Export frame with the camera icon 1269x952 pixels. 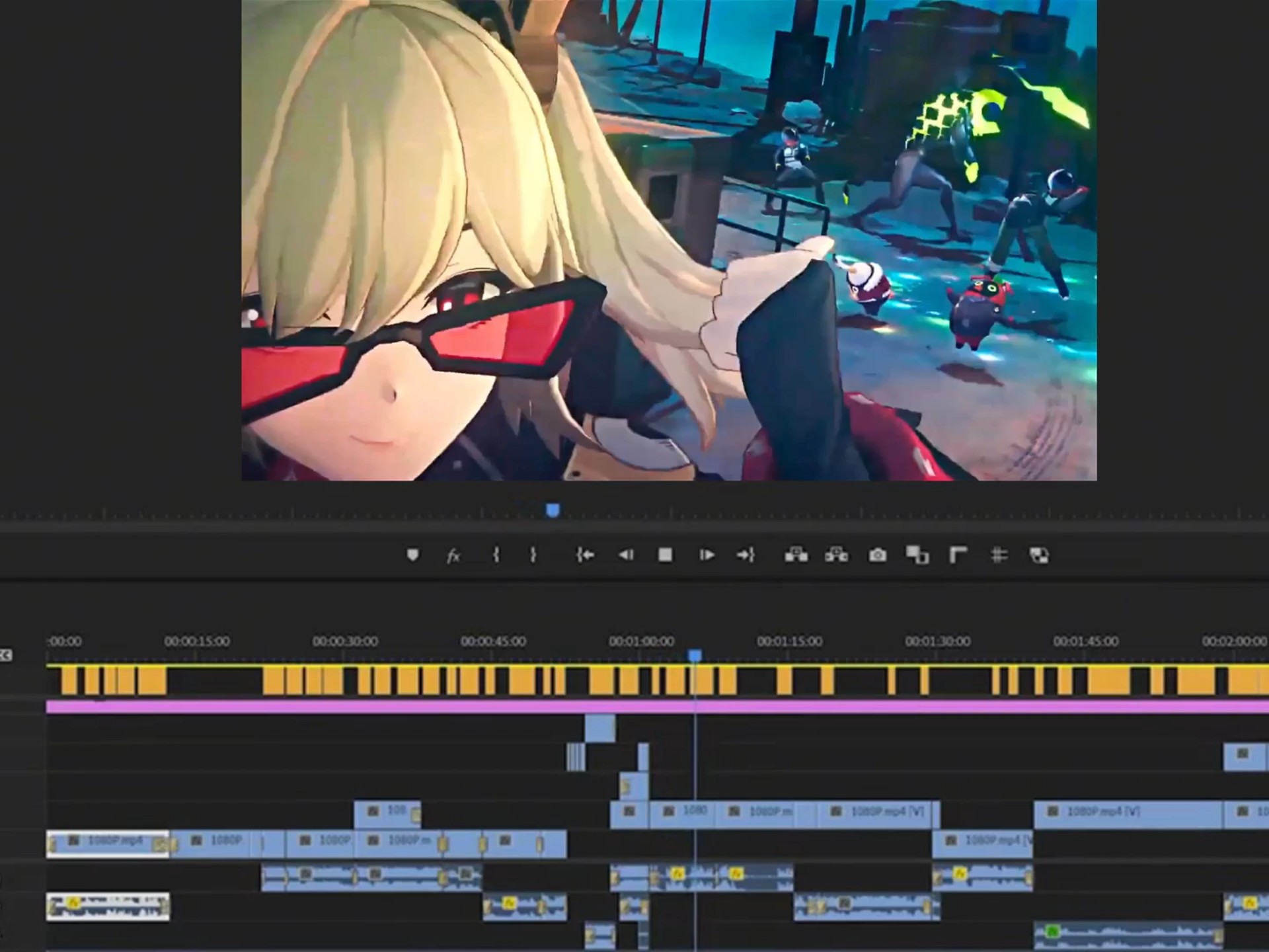[878, 555]
